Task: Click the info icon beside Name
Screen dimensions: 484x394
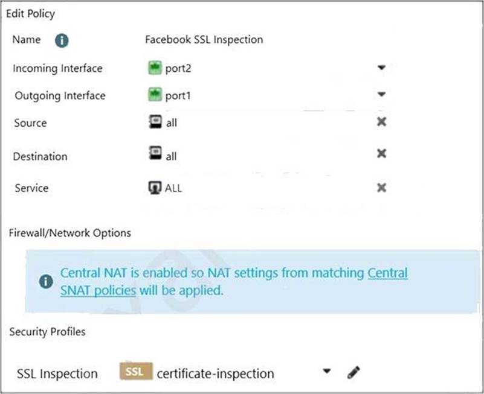Action: click(62, 40)
